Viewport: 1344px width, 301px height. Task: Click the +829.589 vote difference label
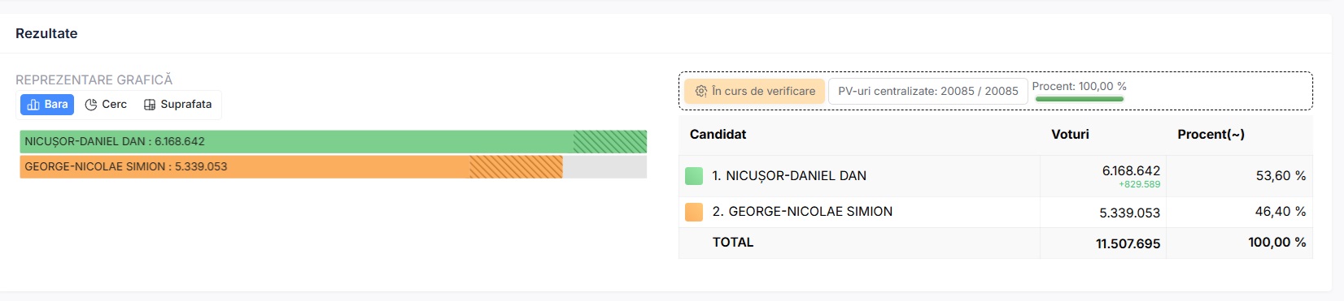1140,184
